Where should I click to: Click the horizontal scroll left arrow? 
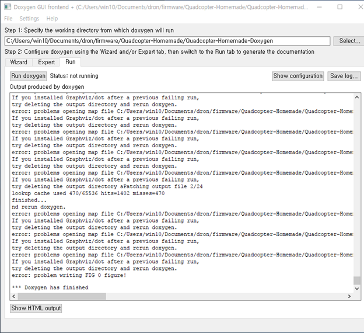pos(13,296)
